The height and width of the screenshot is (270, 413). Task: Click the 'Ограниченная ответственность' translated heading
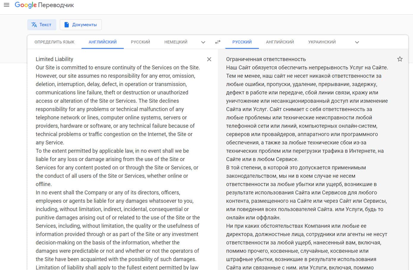pyautogui.click(x=266, y=59)
